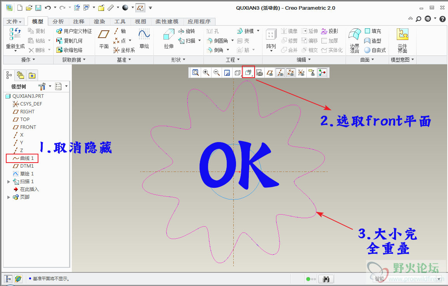The width and height of the screenshot is (448, 286).
Task: Expand the Surfaces (曲面) group dropdown
Action: click(x=367, y=60)
